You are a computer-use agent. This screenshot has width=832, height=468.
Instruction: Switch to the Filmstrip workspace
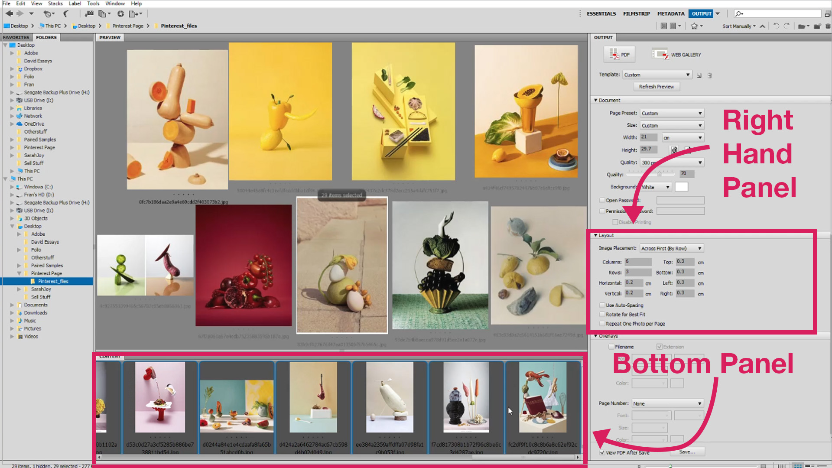[637, 14]
